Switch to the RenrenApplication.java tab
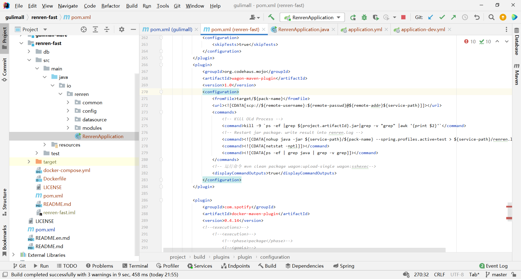Screen dimensions: 521x279 click(303, 29)
